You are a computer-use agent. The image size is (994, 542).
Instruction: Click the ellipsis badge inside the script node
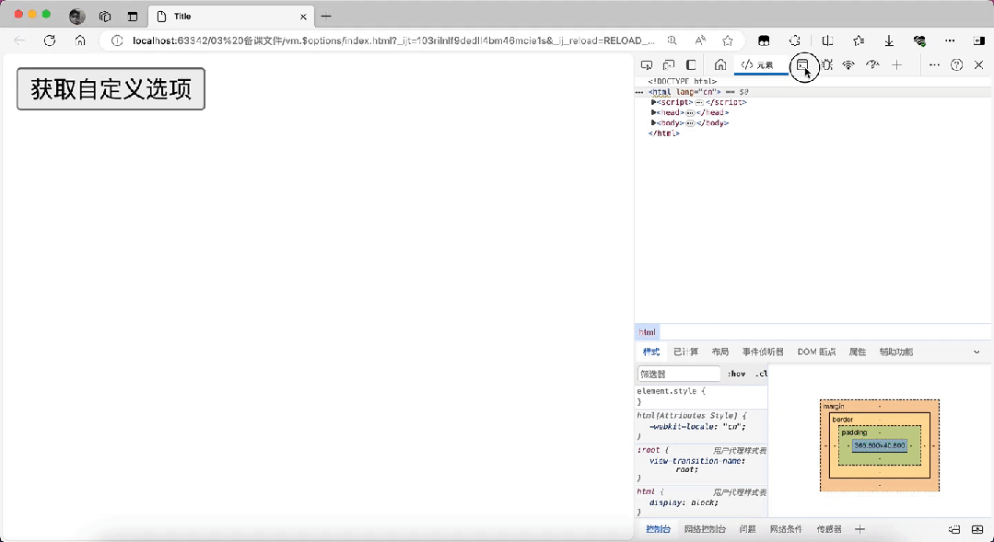coord(699,102)
